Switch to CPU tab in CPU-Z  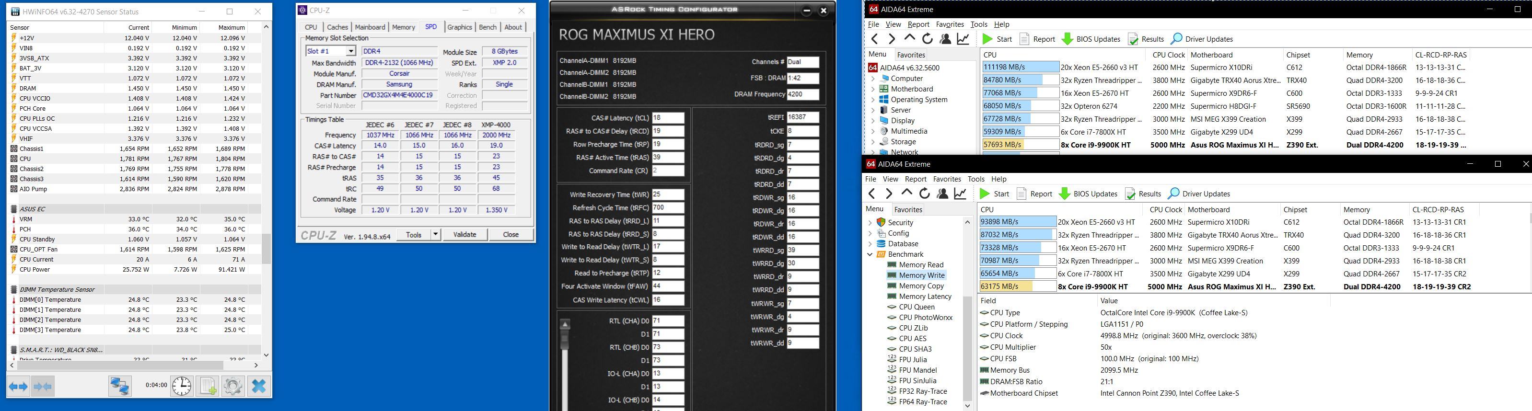[x=311, y=27]
